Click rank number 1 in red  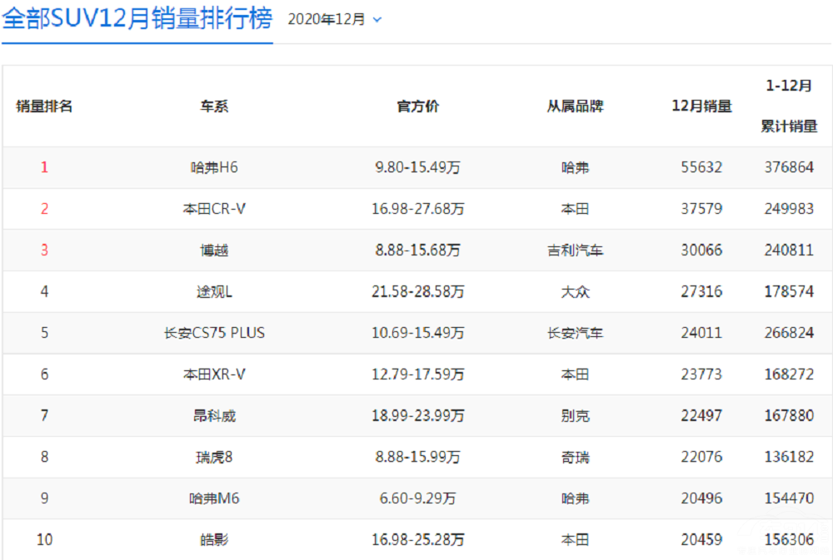pos(45,168)
